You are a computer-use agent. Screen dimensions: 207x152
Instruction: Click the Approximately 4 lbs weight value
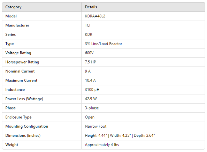pos(101,145)
